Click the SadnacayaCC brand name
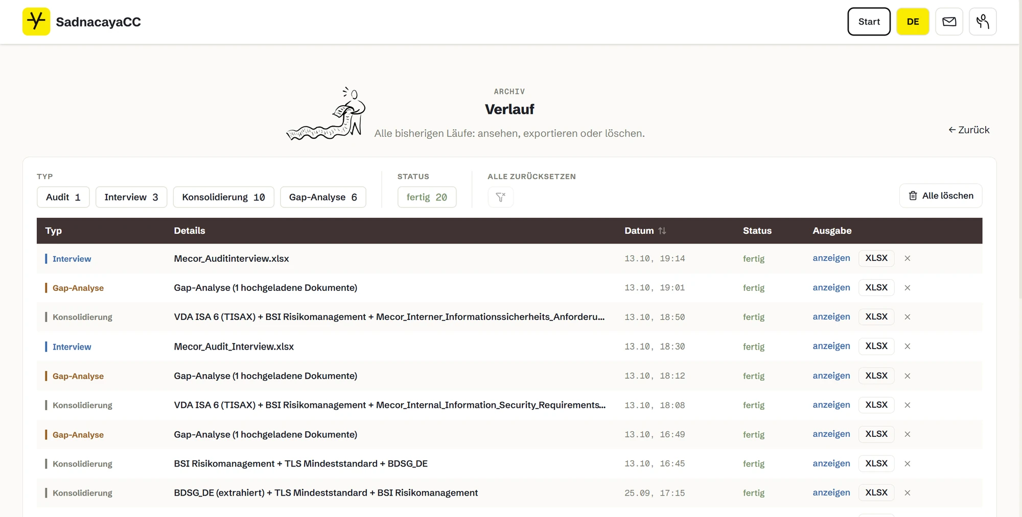 pyautogui.click(x=98, y=22)
